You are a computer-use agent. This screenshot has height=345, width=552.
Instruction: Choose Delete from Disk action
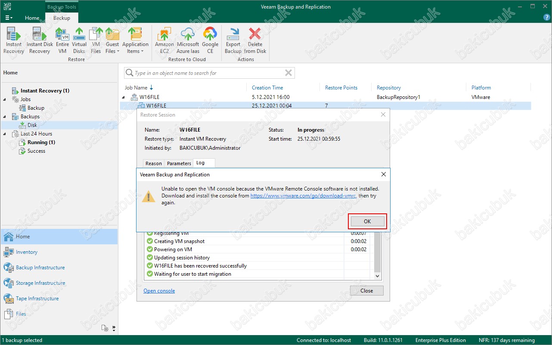255,40
